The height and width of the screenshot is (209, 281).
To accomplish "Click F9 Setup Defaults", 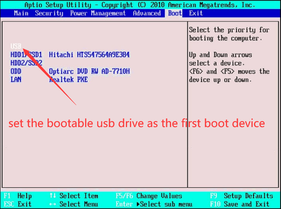I will 241,196.
